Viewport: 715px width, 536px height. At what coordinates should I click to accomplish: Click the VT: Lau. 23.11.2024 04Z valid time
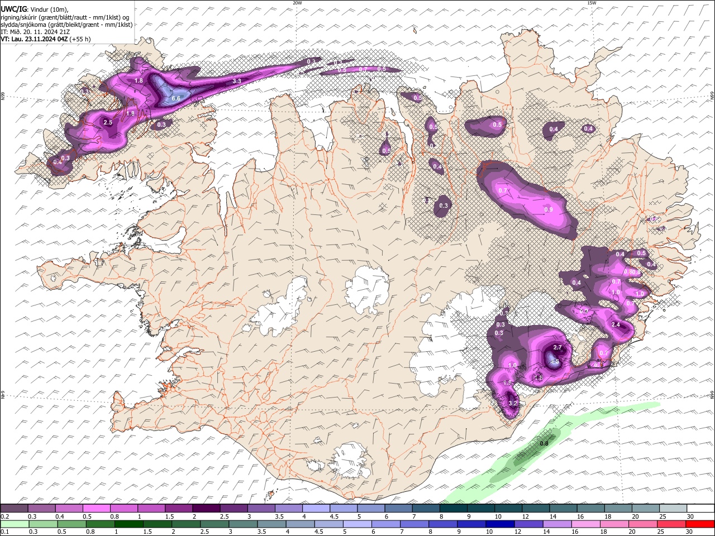coord(45,39)
